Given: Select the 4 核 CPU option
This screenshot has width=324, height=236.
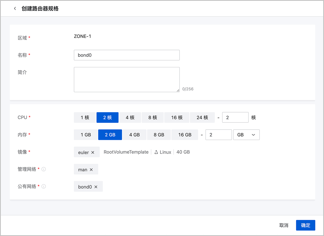Looking at the screenshot, I should point(130,118).
